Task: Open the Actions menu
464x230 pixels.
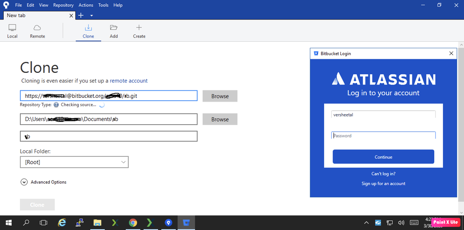Action: pos(86,5)
